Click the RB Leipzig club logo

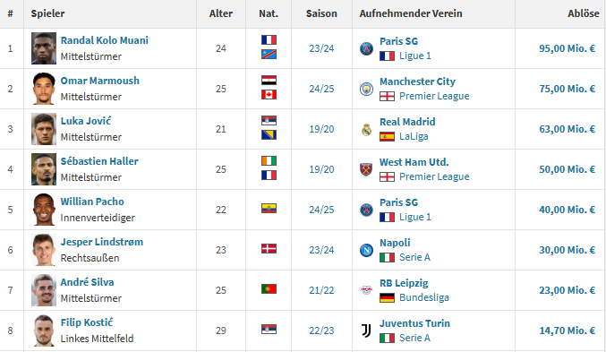point(366,290)
